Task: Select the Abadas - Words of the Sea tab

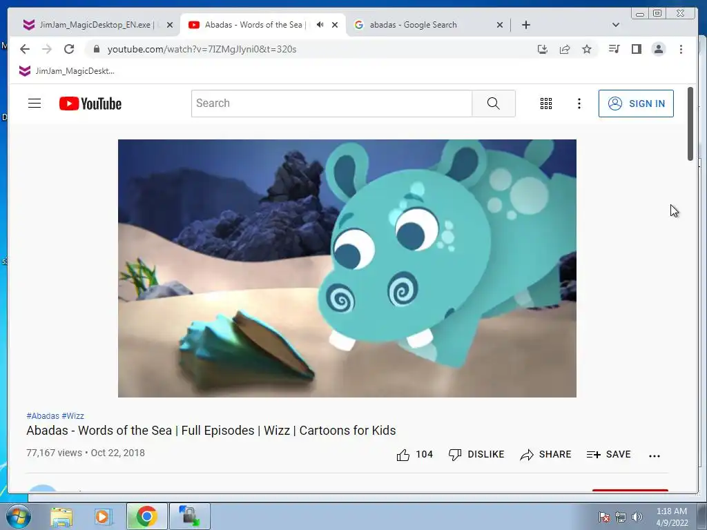Action: [255, 25]
